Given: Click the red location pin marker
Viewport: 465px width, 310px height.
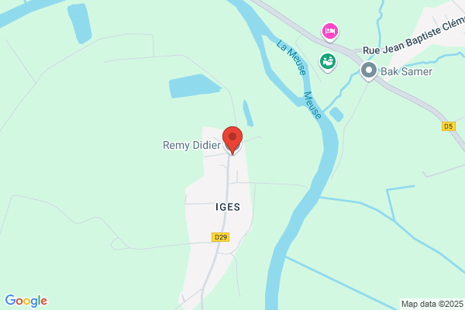Looking at the screenshot, I should pos(232,140).
